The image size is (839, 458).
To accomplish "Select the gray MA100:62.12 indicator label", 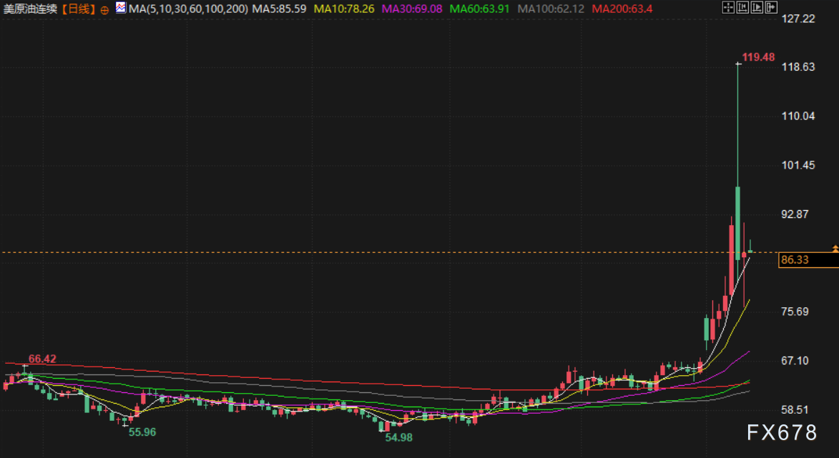I will pos(551,9).
